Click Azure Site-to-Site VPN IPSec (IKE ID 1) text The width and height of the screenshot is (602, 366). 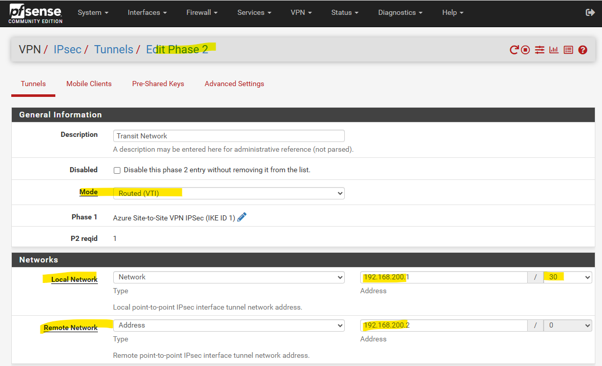174,218
